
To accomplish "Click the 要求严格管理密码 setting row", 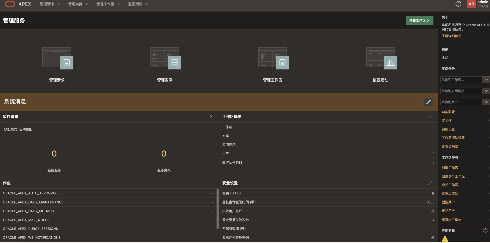I will point(328,237).
